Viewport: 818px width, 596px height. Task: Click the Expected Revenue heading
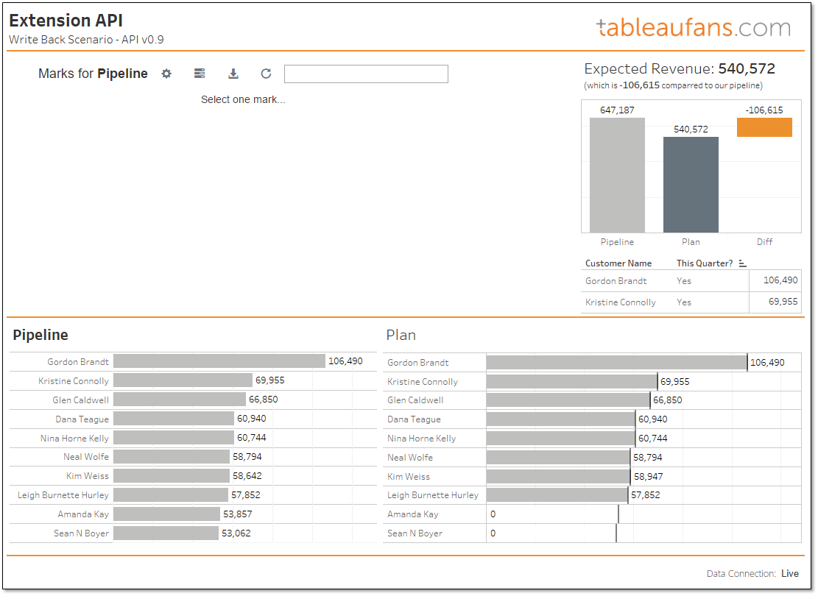tap(680, 68)
